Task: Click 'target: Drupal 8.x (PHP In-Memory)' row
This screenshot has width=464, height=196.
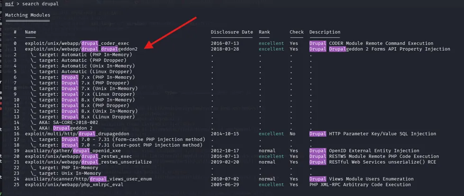Action: pyautogui.click(x=82, y=100)
